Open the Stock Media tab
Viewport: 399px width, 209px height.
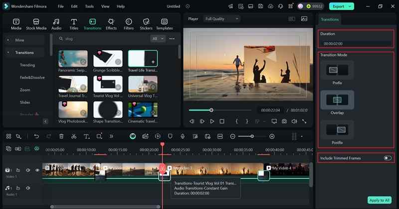coord(36,24)
